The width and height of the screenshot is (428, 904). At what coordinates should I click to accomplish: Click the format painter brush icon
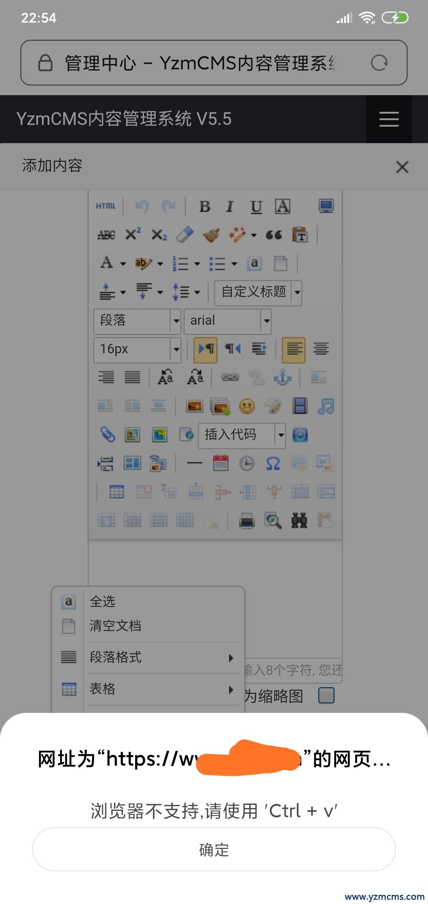point(211,235)
